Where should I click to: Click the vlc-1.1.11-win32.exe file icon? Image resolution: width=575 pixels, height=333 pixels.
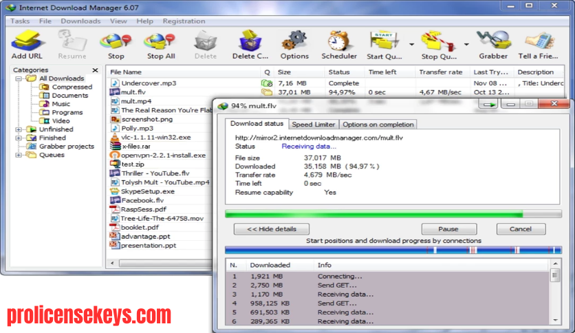[115, 137]
